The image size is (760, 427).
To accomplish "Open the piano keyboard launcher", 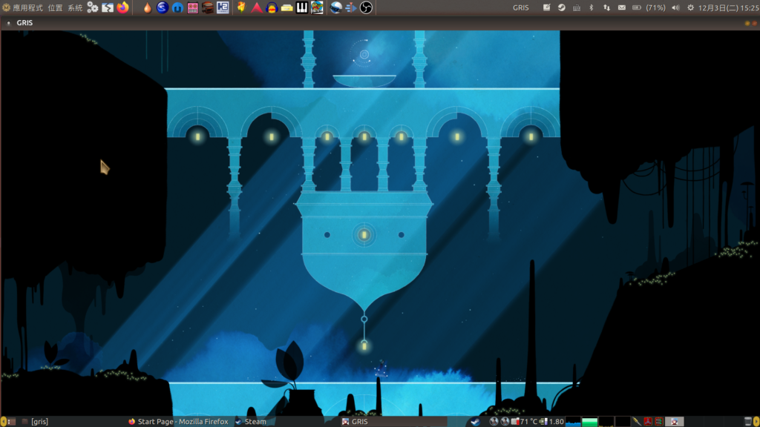I will (301, 7).
